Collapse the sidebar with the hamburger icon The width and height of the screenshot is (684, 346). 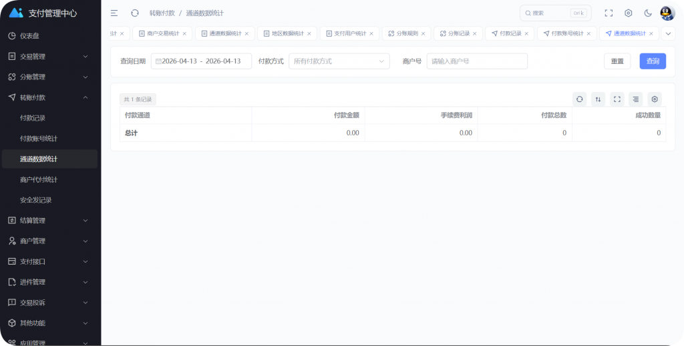click(x=114, y=13)
